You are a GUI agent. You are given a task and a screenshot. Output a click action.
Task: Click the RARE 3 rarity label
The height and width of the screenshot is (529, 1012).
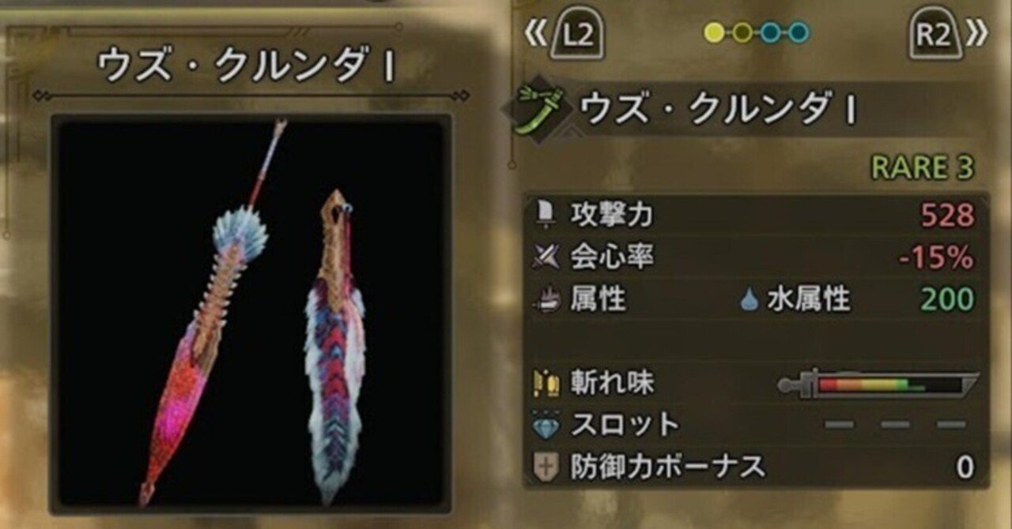[922, 167]
